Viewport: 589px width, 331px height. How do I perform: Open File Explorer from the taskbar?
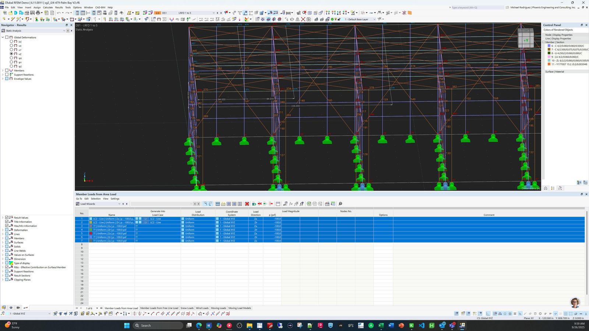[249, 325]
